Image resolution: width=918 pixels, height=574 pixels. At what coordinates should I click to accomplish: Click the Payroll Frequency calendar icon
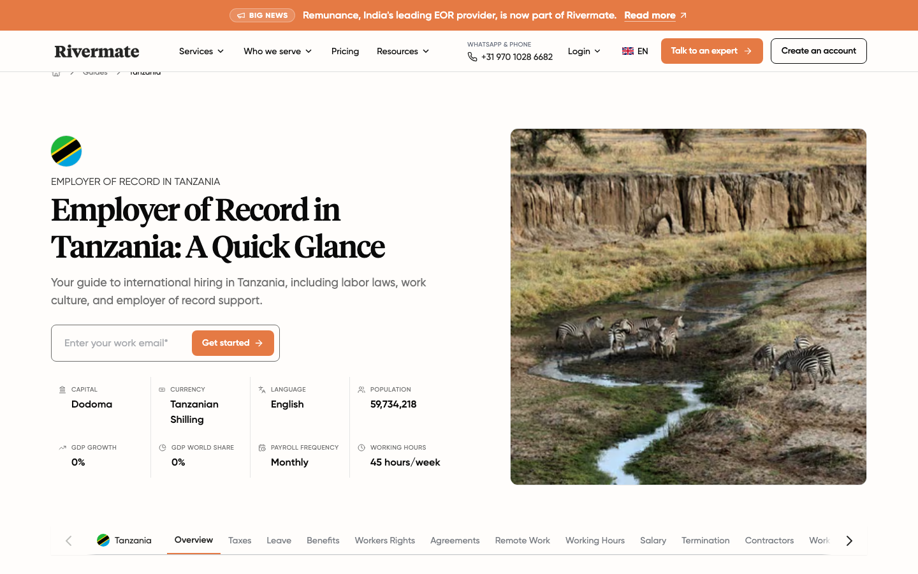tap(262, 448)
